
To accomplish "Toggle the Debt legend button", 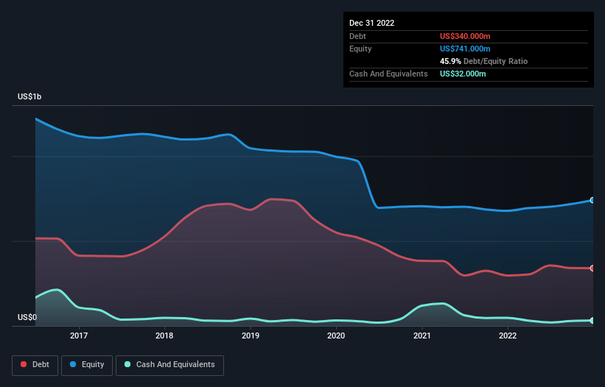I will pyautogui.click(x=35, y=365).
